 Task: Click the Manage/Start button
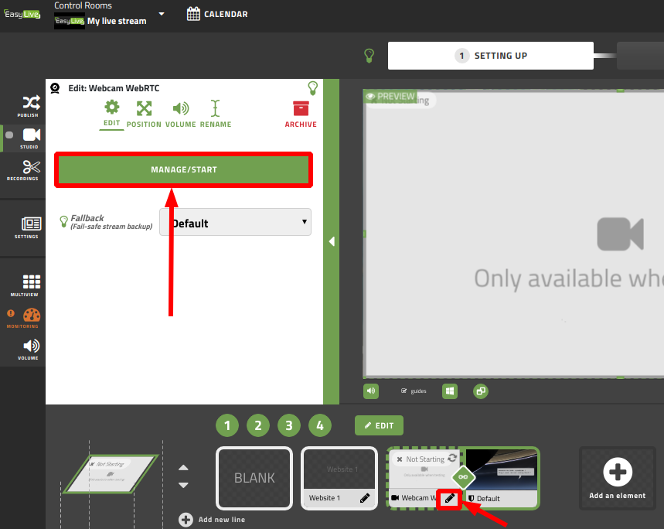pyautogui.click(x=183, y=169)
